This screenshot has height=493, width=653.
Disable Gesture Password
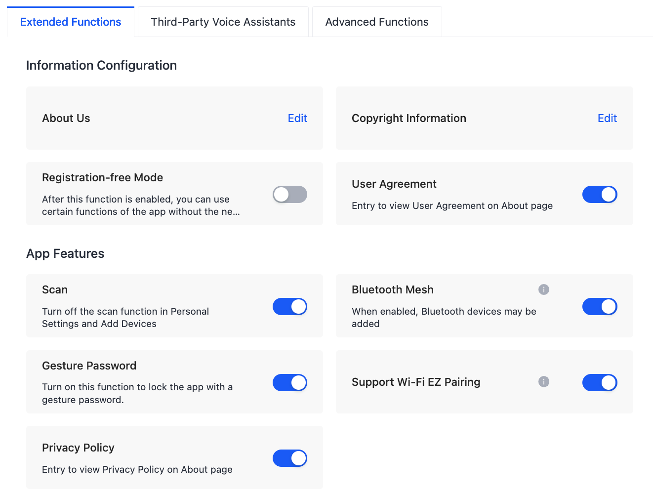pyautogui.click(x=289, y=382)
